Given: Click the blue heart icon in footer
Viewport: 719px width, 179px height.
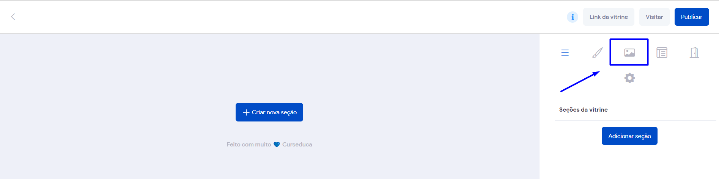Looking at the screenshot, I should click(x=277, y=145).
